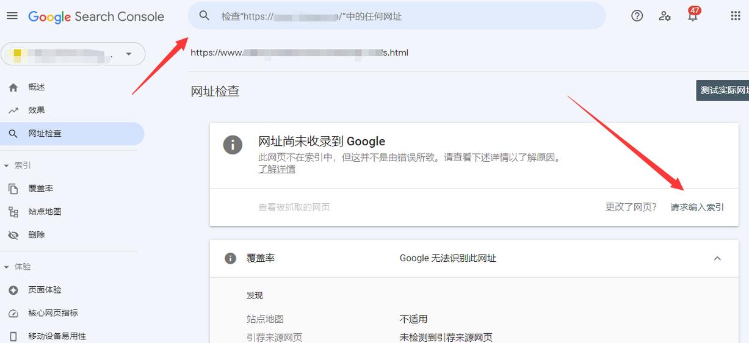Select 网址检查 in the sidebar
This screenshot has height=343, width=749.
[72, 134]
